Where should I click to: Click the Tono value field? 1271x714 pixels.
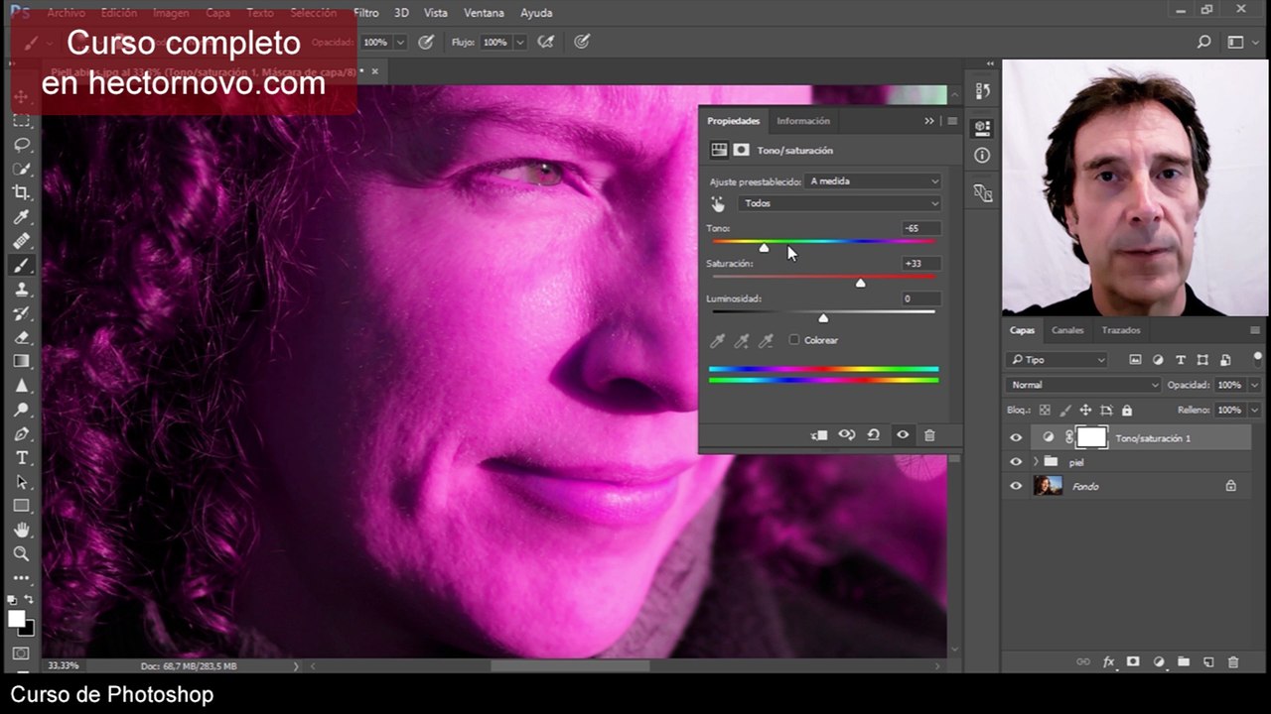[x=919, y=228]
